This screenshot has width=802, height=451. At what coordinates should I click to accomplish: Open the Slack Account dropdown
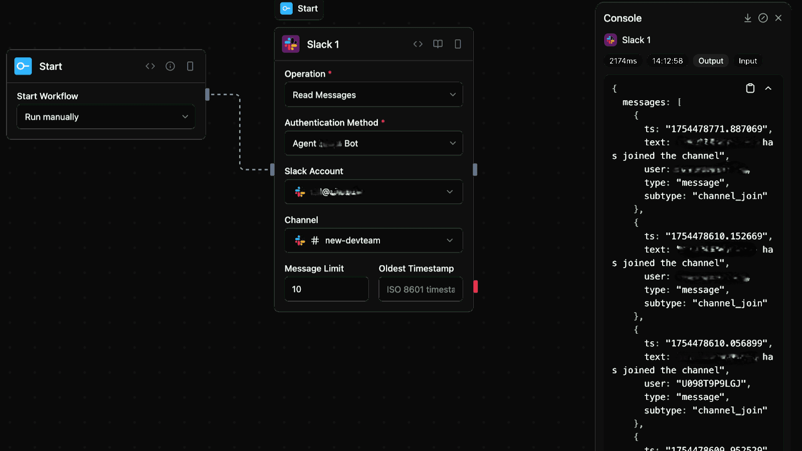click(373, 191)
